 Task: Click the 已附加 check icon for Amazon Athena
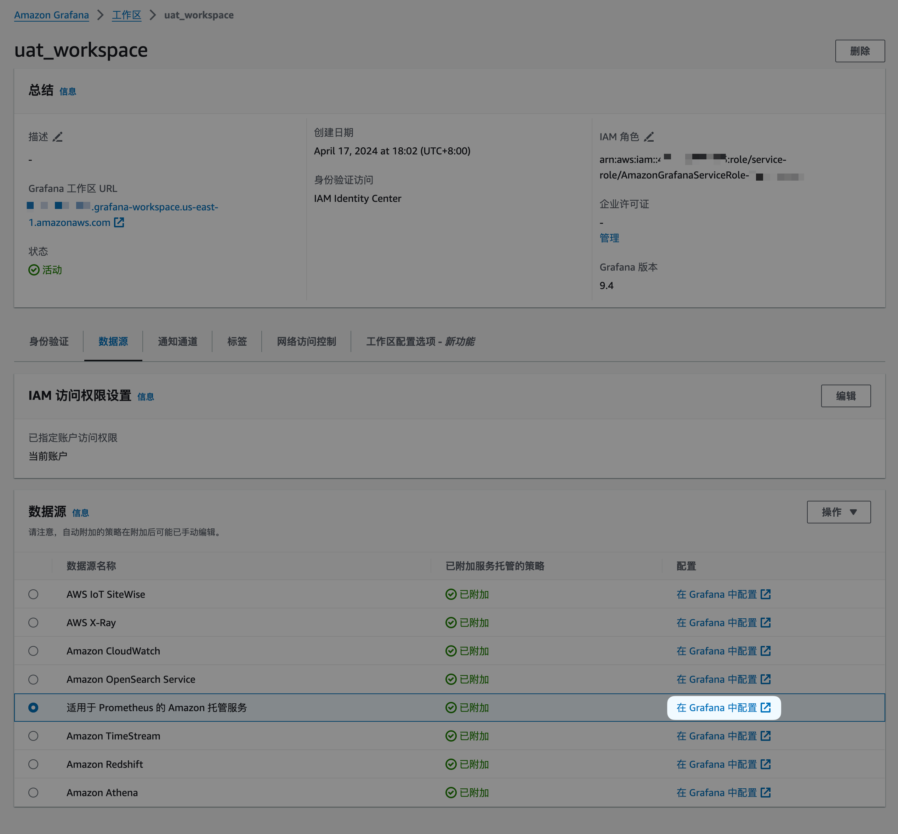coord(451,793)
